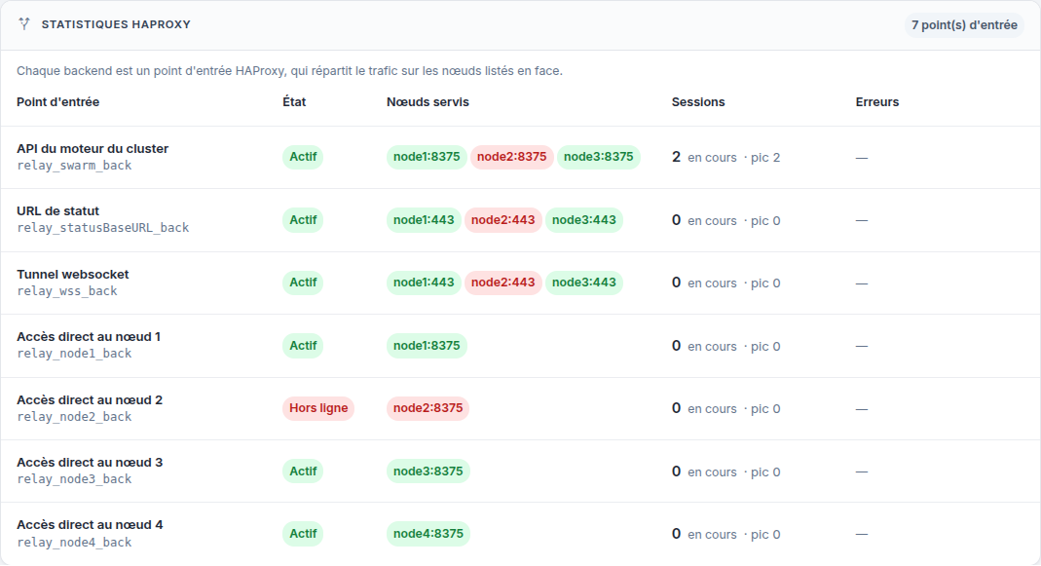Click node1:443 chip in Tunnel websocket row

[x=424, y=283]
